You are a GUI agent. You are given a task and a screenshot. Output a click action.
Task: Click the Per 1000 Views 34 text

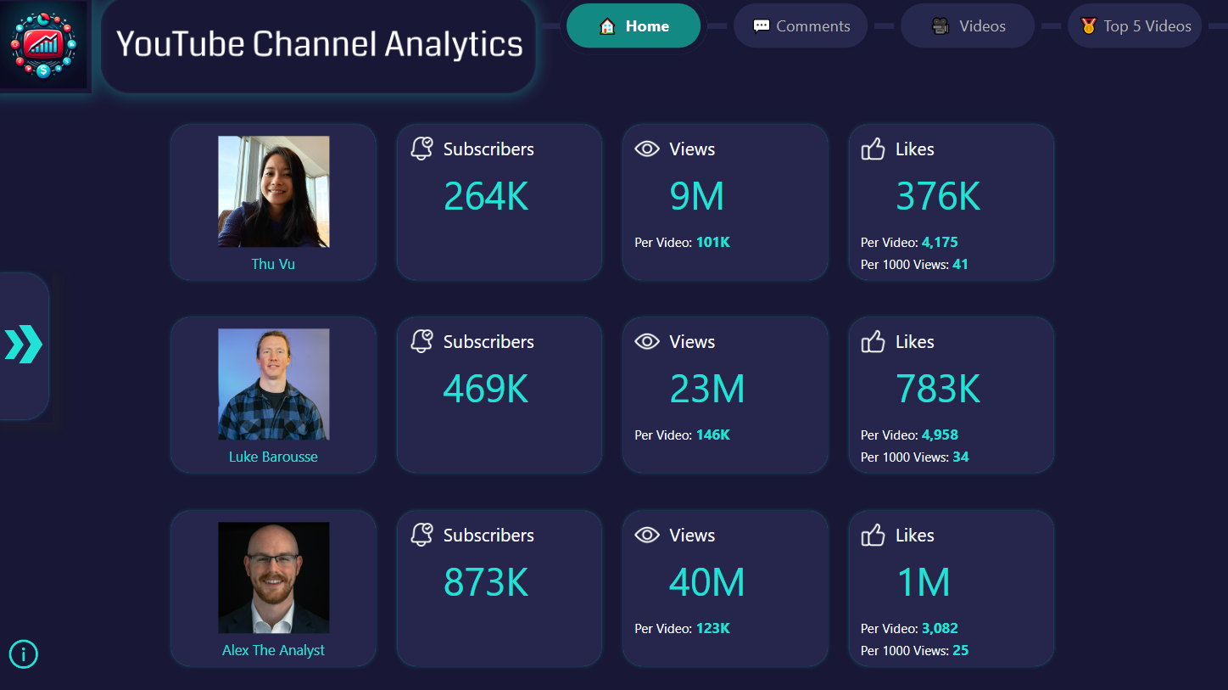(x=914, y=457)
